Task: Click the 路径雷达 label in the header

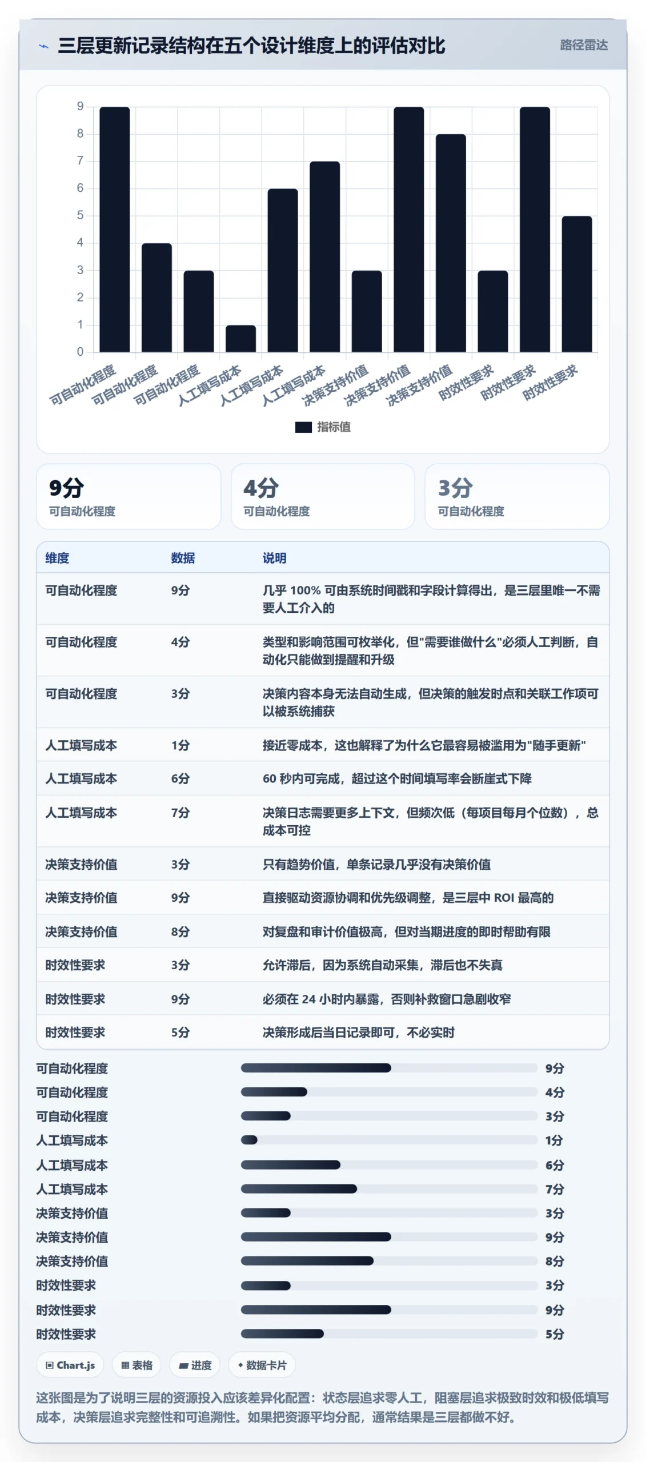Action: coord(583,45)
